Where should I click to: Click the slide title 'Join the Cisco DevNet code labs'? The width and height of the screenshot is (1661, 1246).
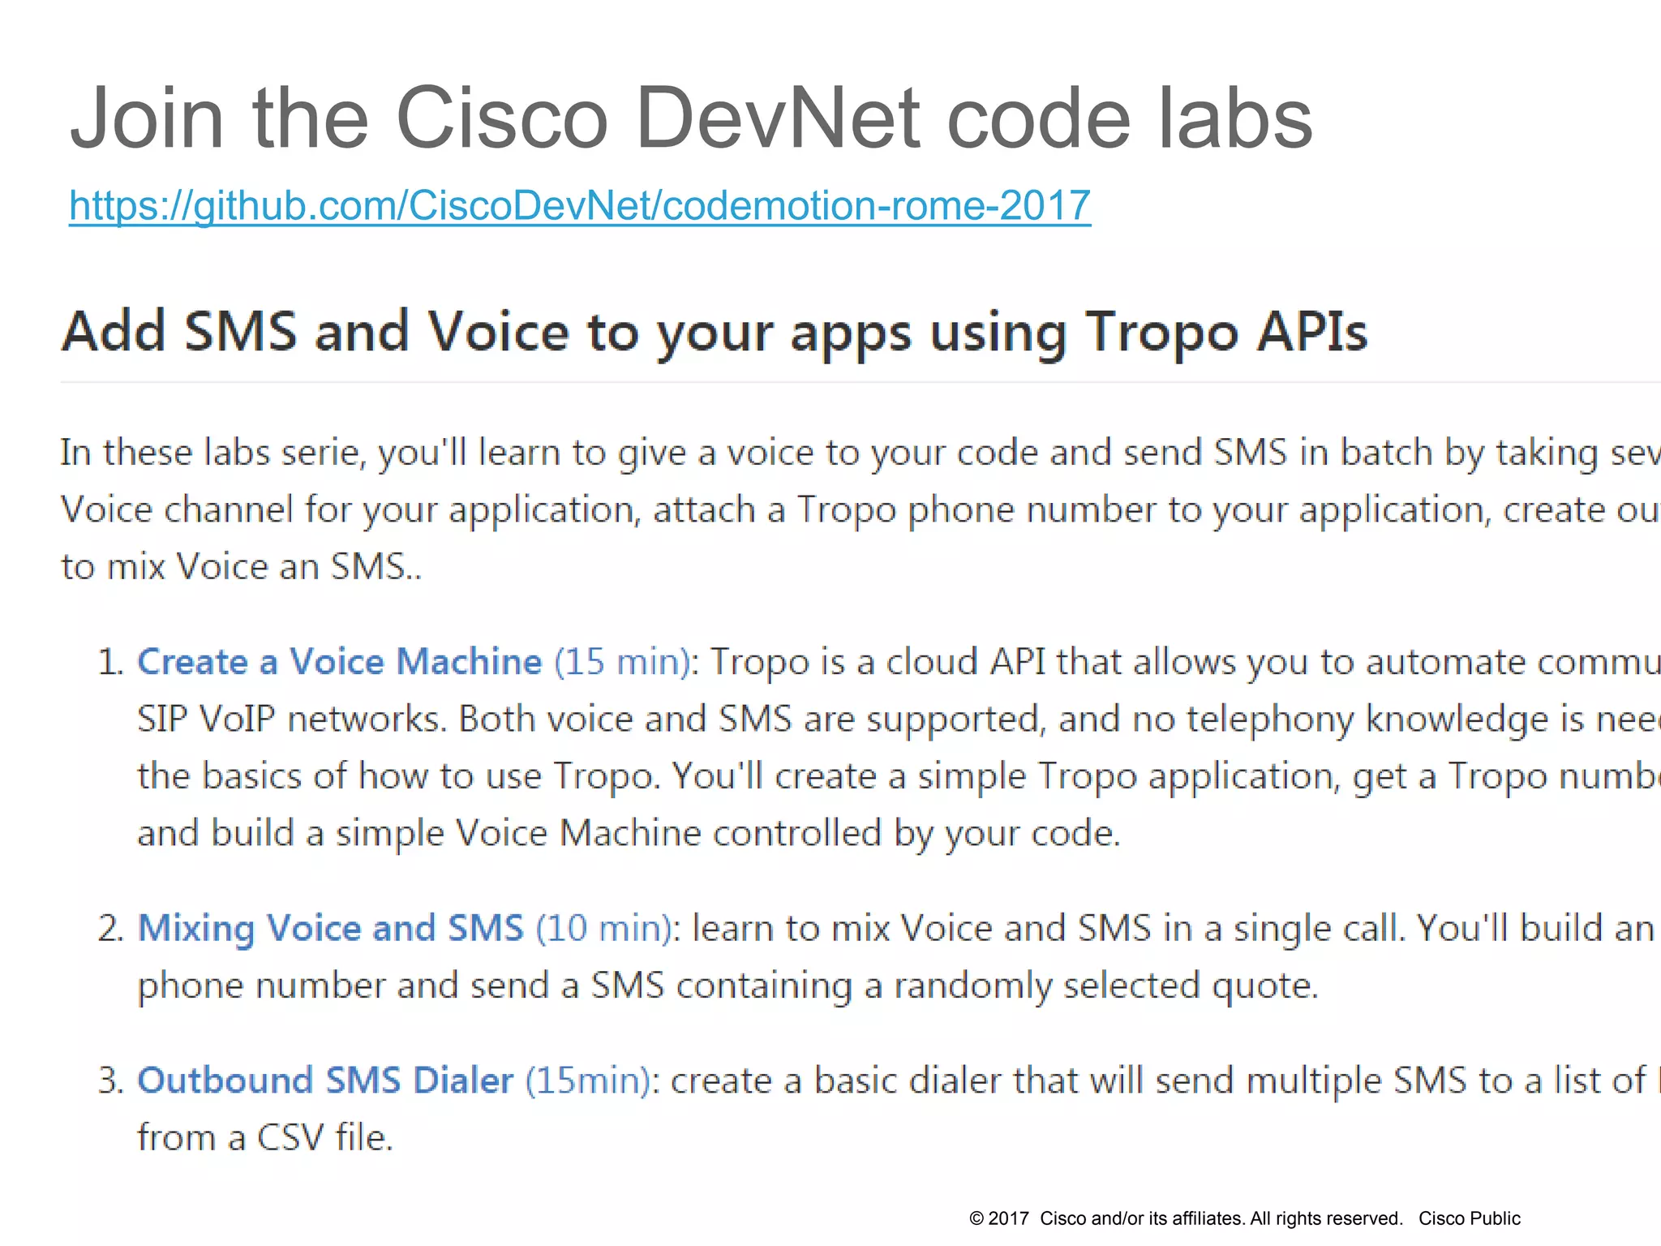[691, 118]
